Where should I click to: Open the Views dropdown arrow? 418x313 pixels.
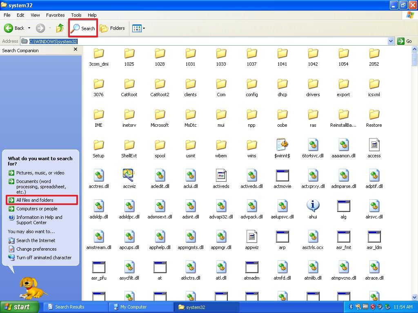pyautogui.click(x=144, y=28)
